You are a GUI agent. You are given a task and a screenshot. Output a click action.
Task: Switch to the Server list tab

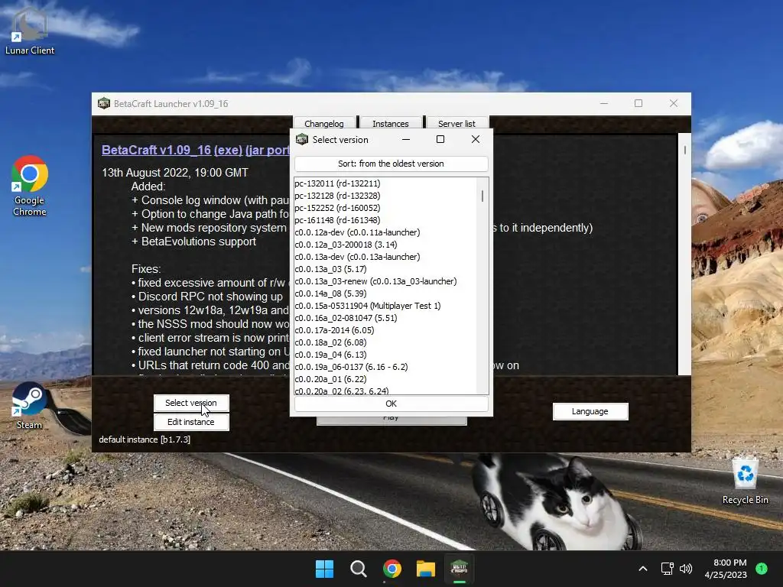[457, 123]
